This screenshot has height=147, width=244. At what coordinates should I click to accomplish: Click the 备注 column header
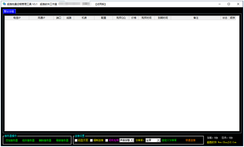(196, 18)
